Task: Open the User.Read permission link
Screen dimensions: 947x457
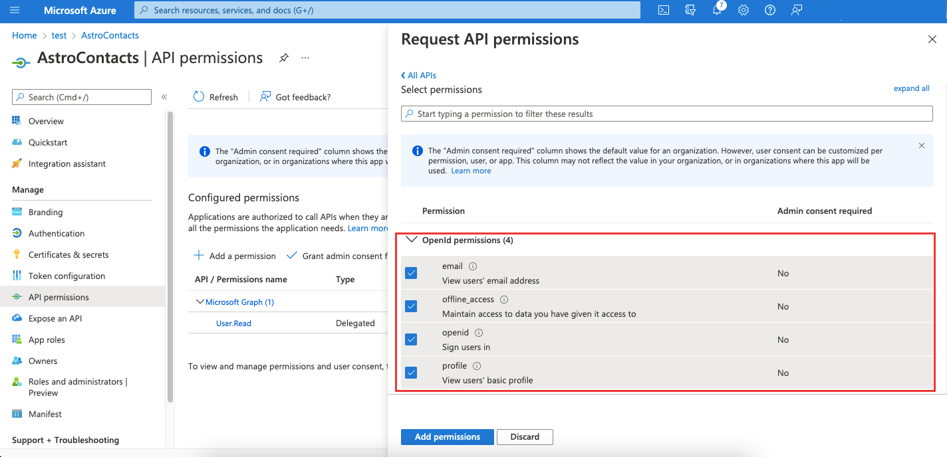Action: pyautogui.click(x=233, y=323)
